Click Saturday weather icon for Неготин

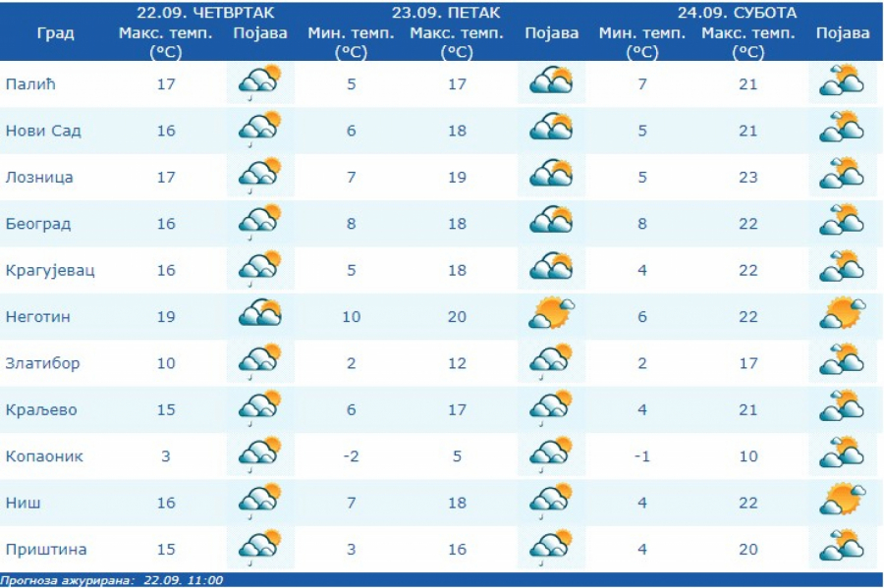(x=843, y=315)
